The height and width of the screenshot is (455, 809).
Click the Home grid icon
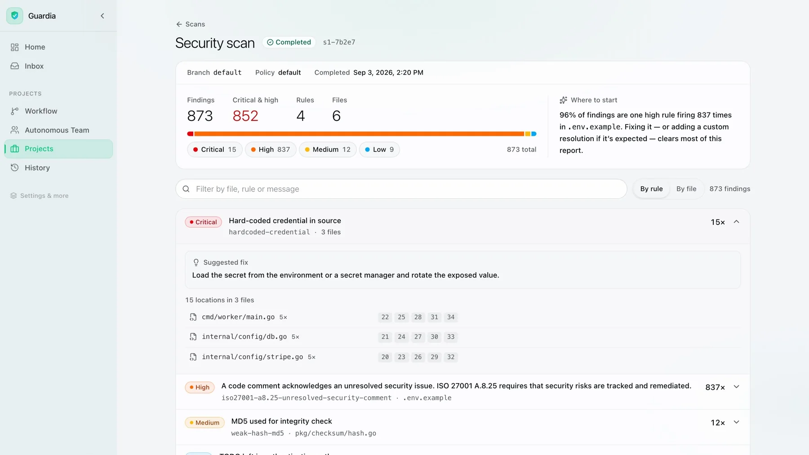click(x=15, y=47)
